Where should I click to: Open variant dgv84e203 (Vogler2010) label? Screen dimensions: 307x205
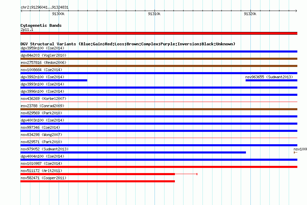tap(43, 55)
